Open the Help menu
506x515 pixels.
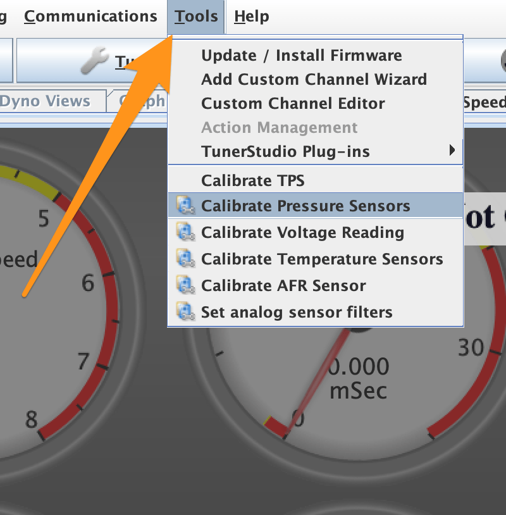point(252,16)
